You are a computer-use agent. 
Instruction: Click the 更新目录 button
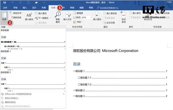click(16, 17)
